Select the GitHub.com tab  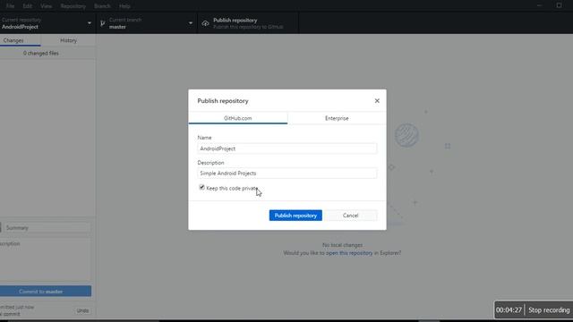[x=238, y=118]
